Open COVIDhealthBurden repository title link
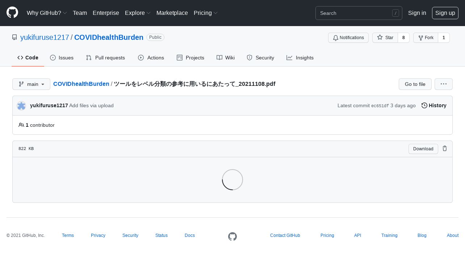This screenshot has width=465, height=259. (x=109, y=37)
